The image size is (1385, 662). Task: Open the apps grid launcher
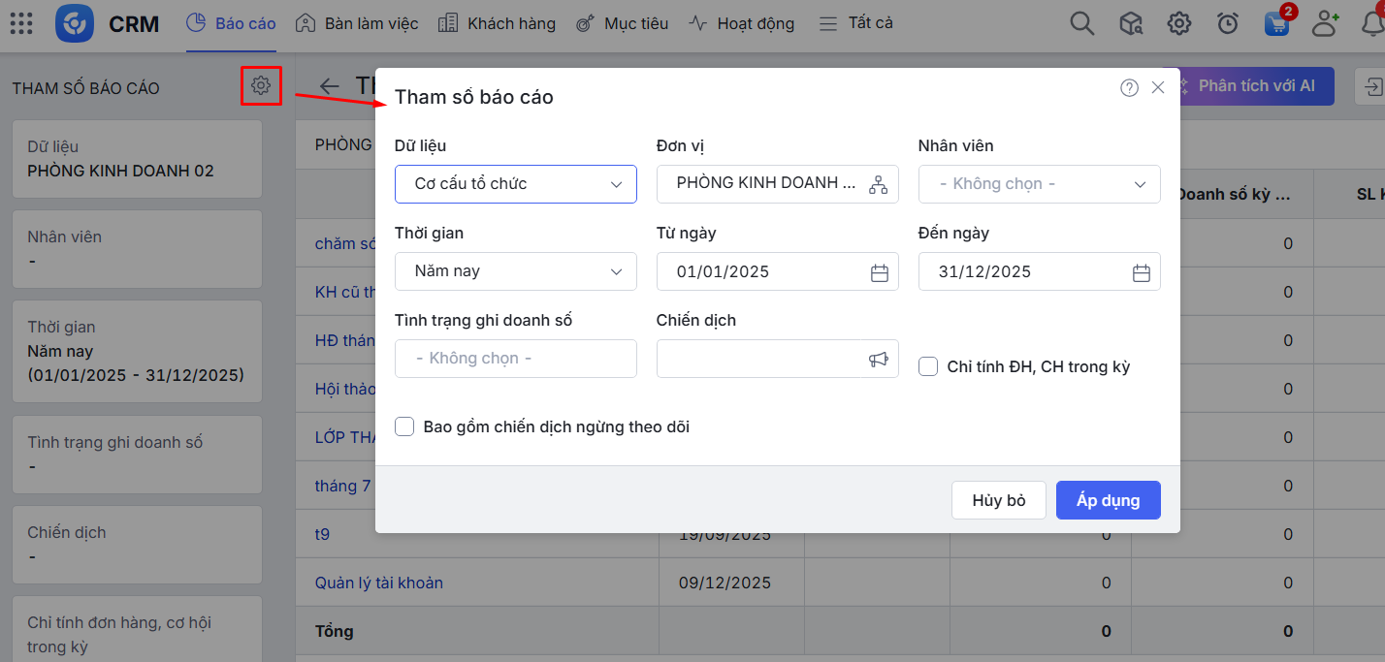pos(20,24)
